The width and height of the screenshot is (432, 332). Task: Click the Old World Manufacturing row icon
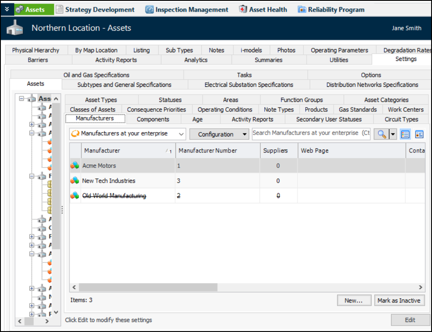click(x=75, y=196)
